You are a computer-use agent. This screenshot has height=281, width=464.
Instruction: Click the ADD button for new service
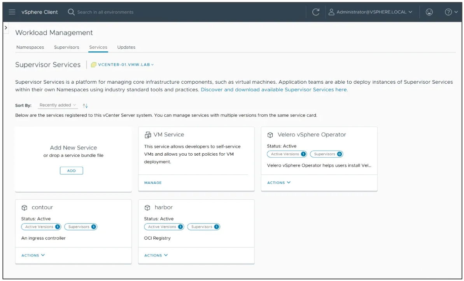click(71, 170)
